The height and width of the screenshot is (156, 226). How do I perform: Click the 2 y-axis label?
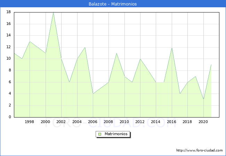click(10, 105)
